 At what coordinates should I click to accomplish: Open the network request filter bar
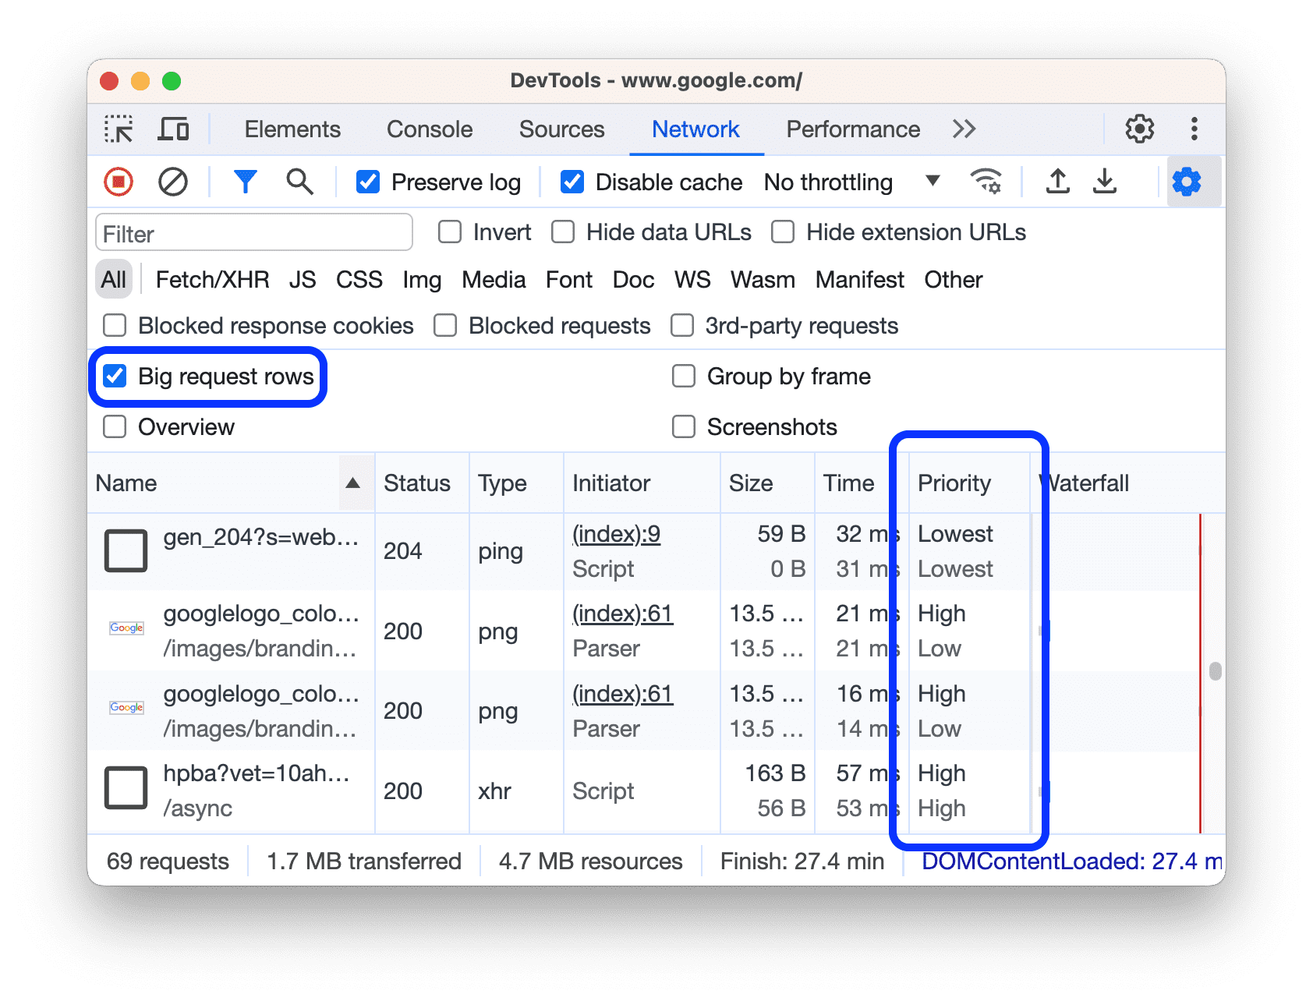coord(245,182)
